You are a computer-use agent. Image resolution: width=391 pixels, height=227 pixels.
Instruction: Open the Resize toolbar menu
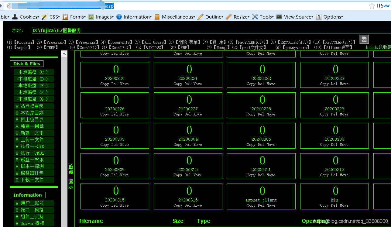point(238,17)
